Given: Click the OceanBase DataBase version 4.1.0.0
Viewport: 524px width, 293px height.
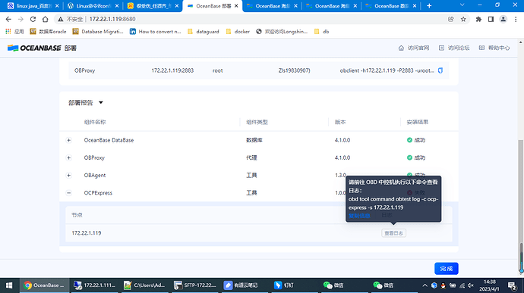Looking at the screenshot, I should (x=342, y=140).
